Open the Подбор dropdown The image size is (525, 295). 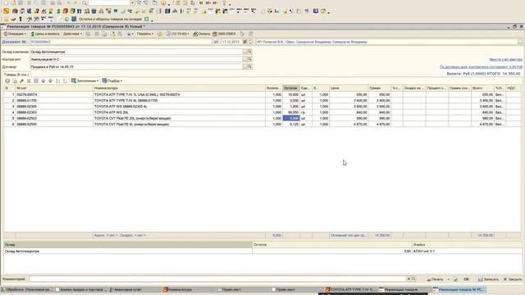coord(112,81)
